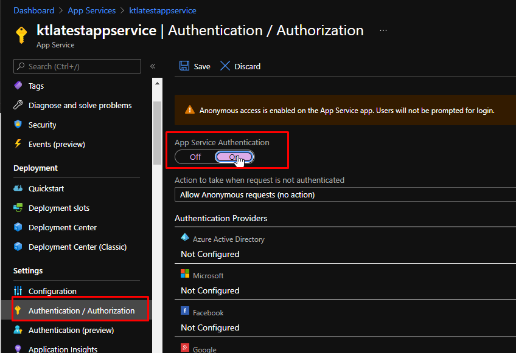Collapse the sidebar with double-chevron icon
The height and width of the screenshot is (353, 516).
(153, 66)
